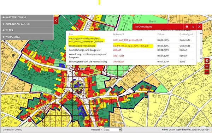Click the locate-me target icon
This screenshot has width=212, height=133.
tap(207, 61)
